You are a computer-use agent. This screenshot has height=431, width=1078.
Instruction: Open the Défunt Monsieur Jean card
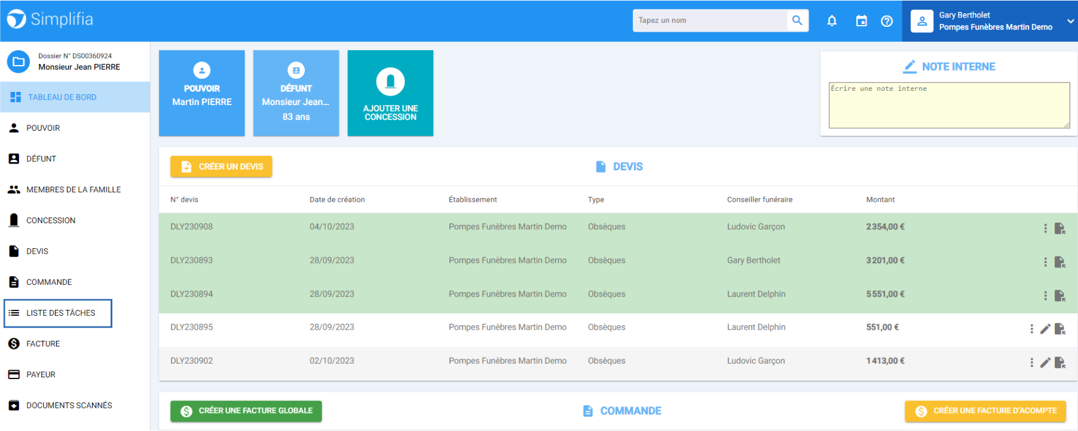[296, 93]
